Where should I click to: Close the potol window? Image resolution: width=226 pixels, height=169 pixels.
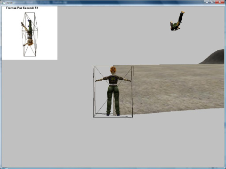(x=220, y=2)
